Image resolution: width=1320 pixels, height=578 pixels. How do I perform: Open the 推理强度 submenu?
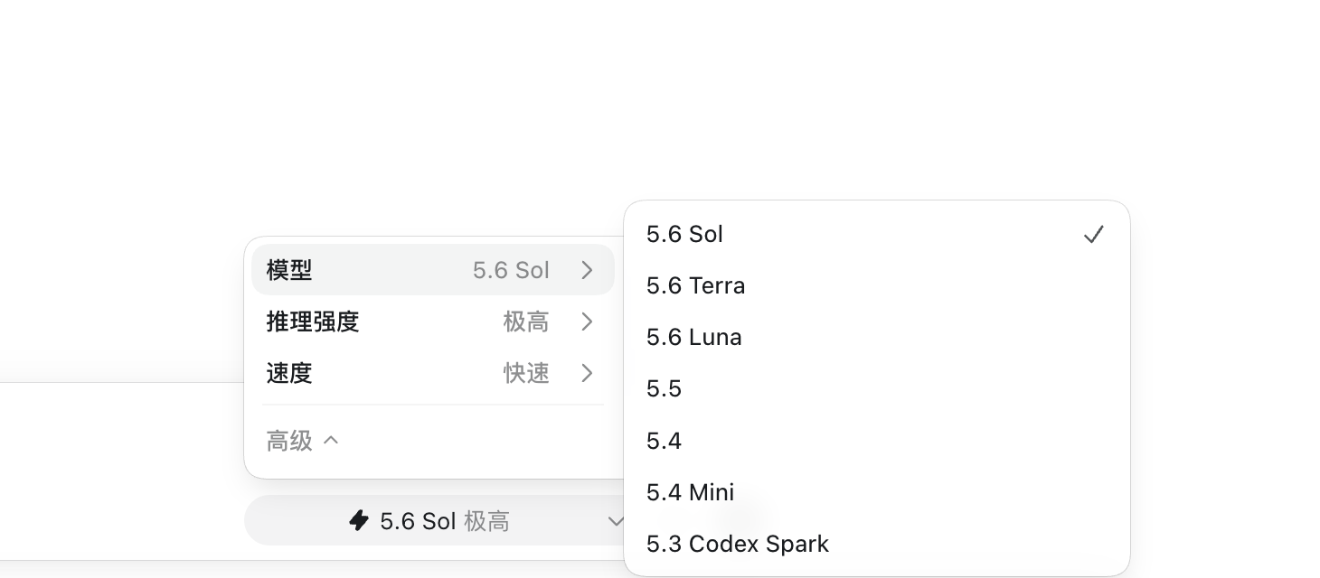433,322
